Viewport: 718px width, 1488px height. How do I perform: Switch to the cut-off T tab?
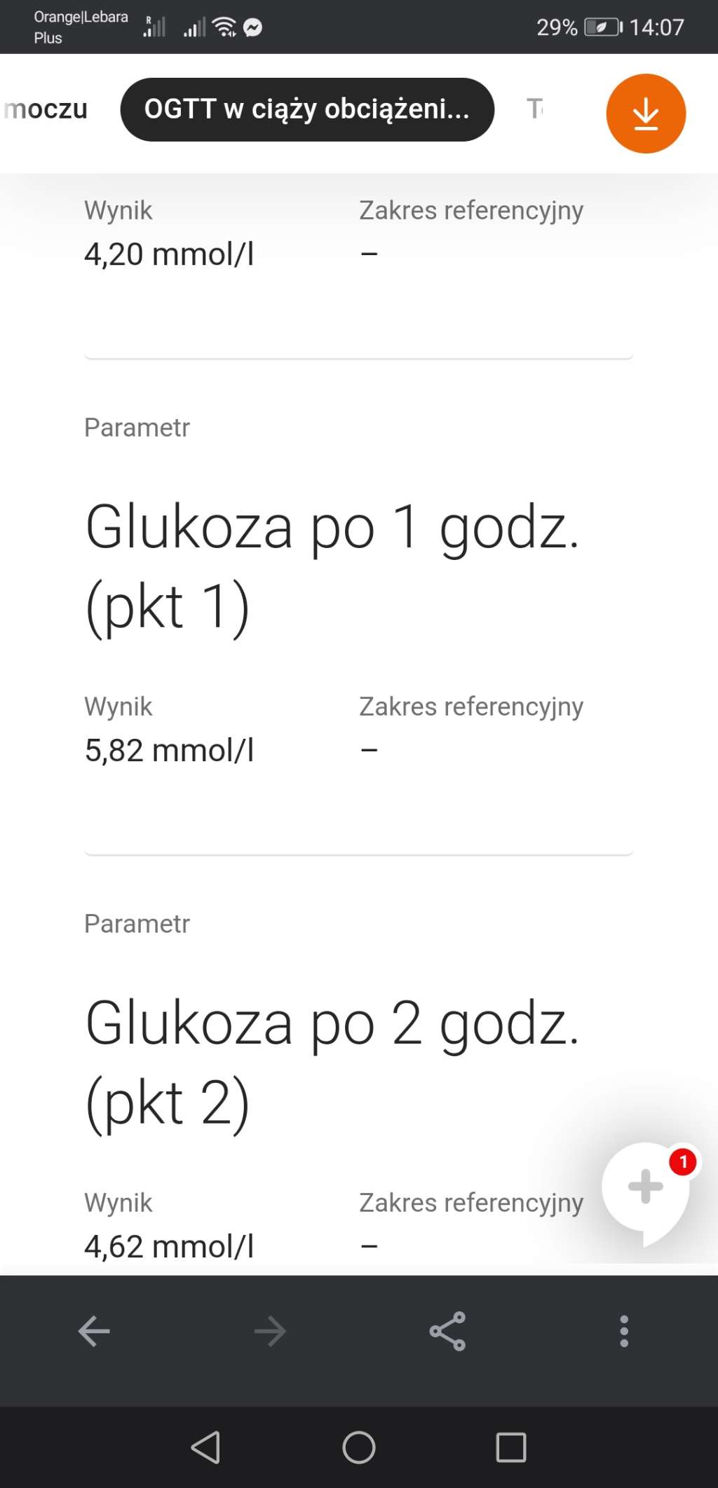tap(534, 109)
